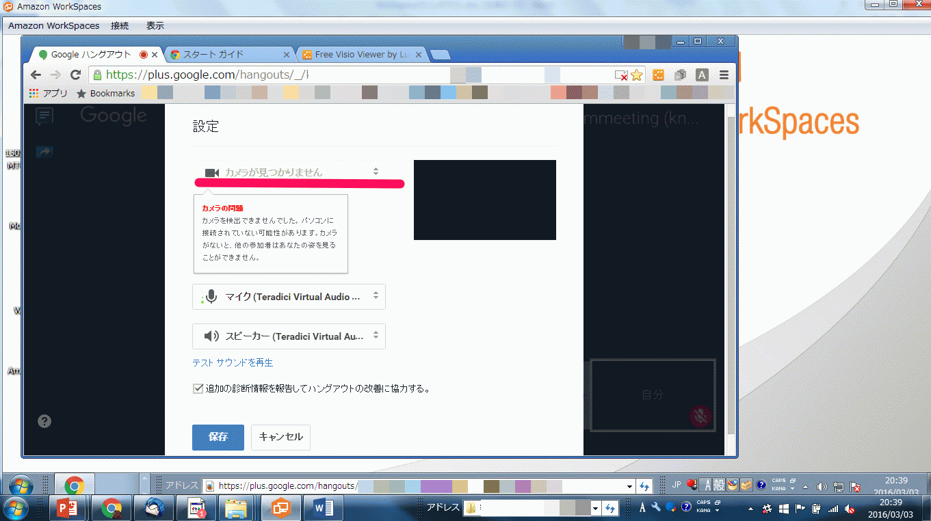This screenshot has width=931, height=521.
Task: Open Chrome from the outer taskbar
Action: coord(112,508)
